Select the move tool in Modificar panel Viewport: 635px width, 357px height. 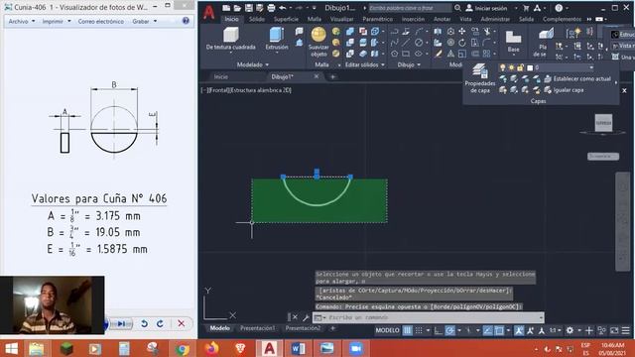pyautogui.click(x=462, y=31)
